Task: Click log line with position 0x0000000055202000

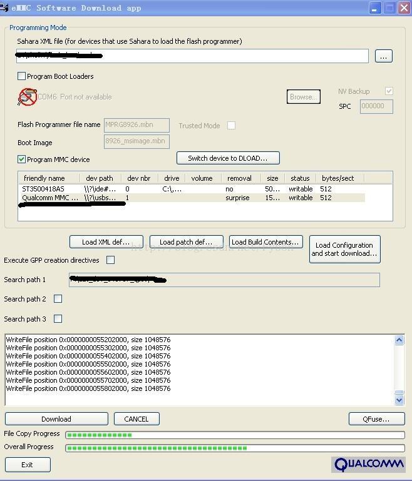Action: (x=88, y=340)
